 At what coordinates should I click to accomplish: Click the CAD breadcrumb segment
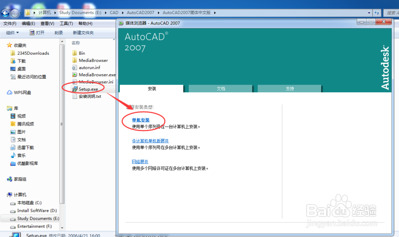tap(114, 12)
